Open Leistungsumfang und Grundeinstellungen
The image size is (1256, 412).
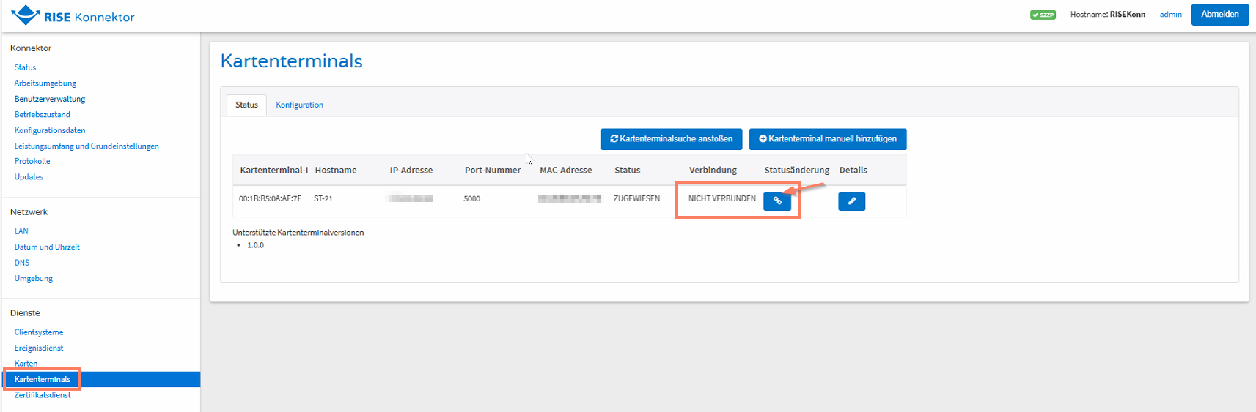(x=87, y=146)
